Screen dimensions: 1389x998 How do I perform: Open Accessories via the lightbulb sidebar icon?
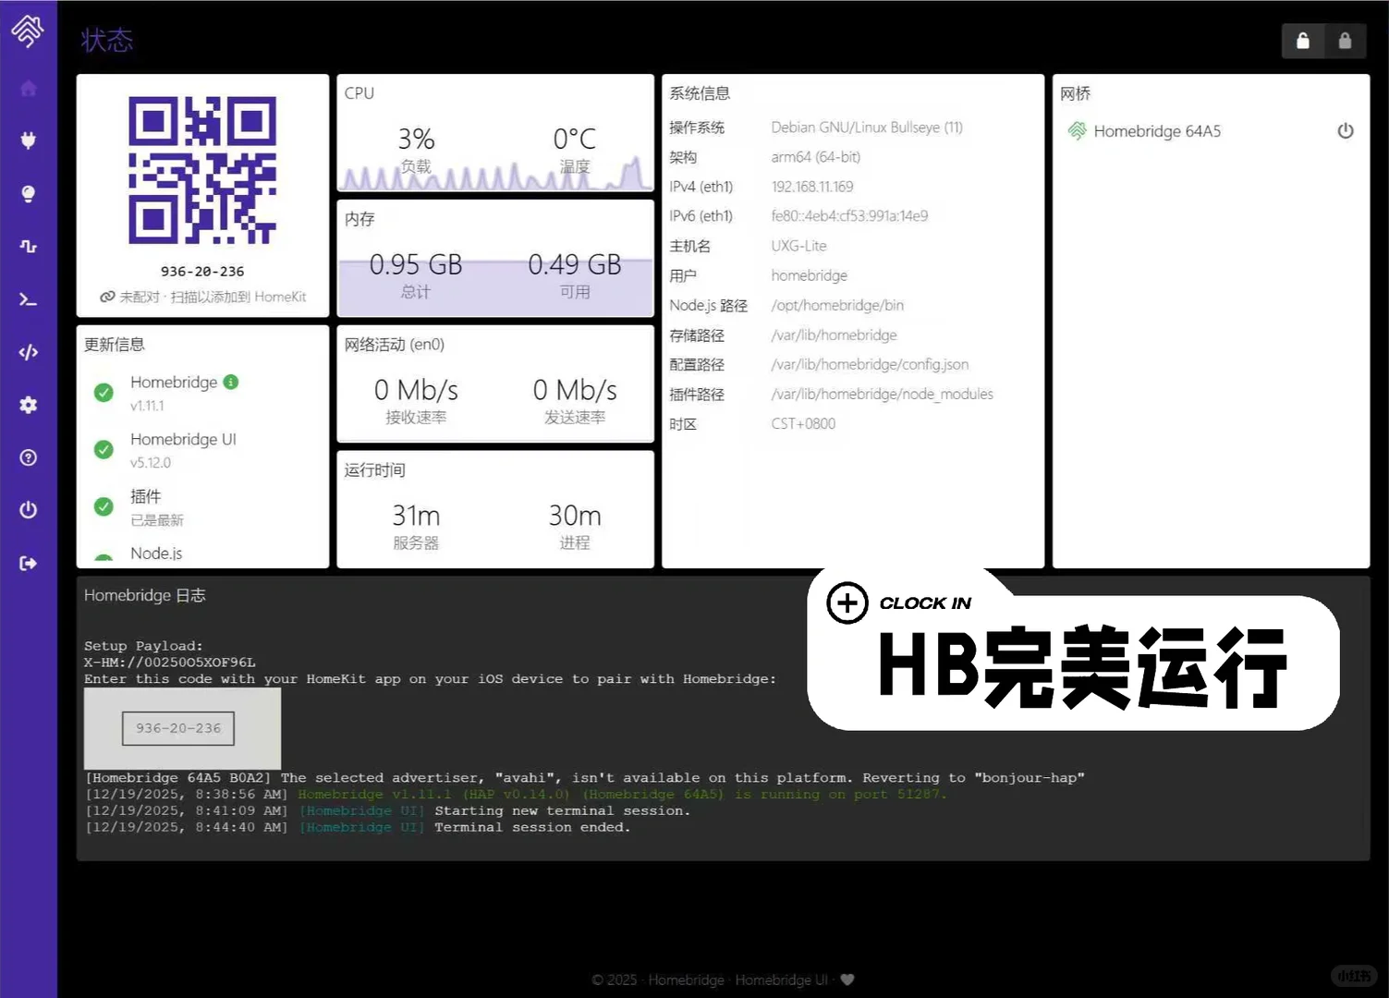point(28,193)
